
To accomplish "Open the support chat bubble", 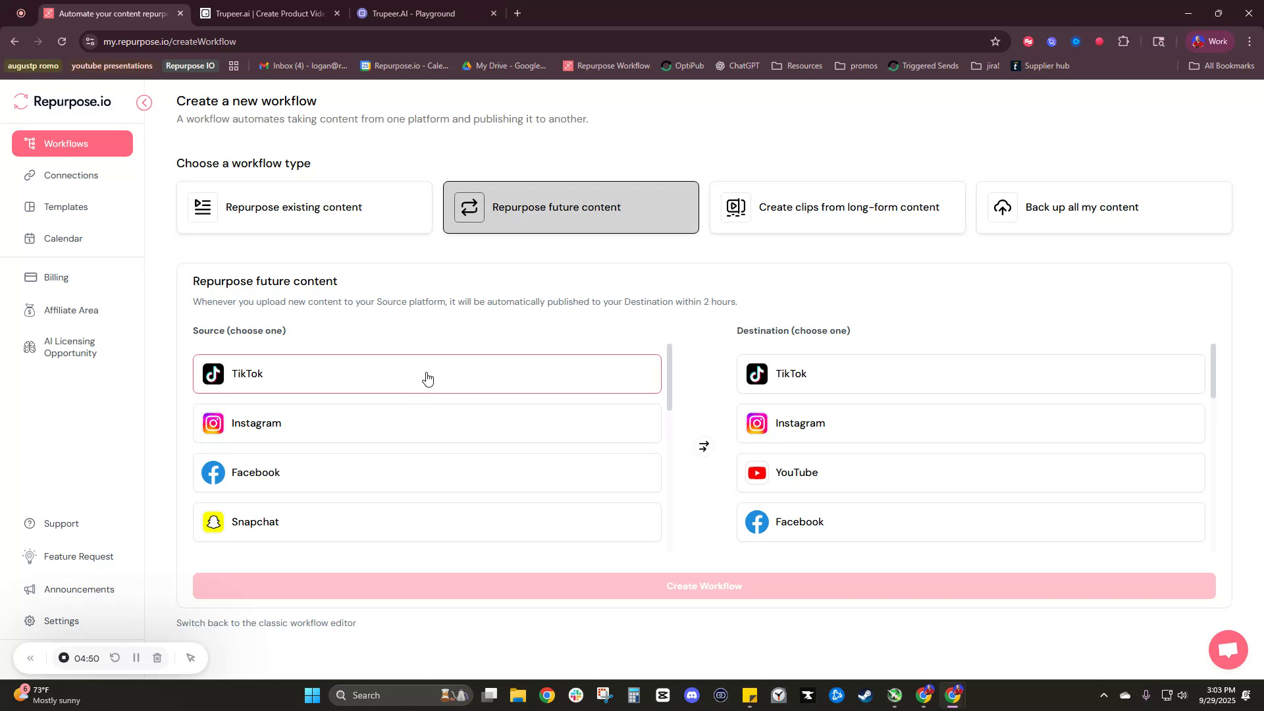I will (1227, 650).
